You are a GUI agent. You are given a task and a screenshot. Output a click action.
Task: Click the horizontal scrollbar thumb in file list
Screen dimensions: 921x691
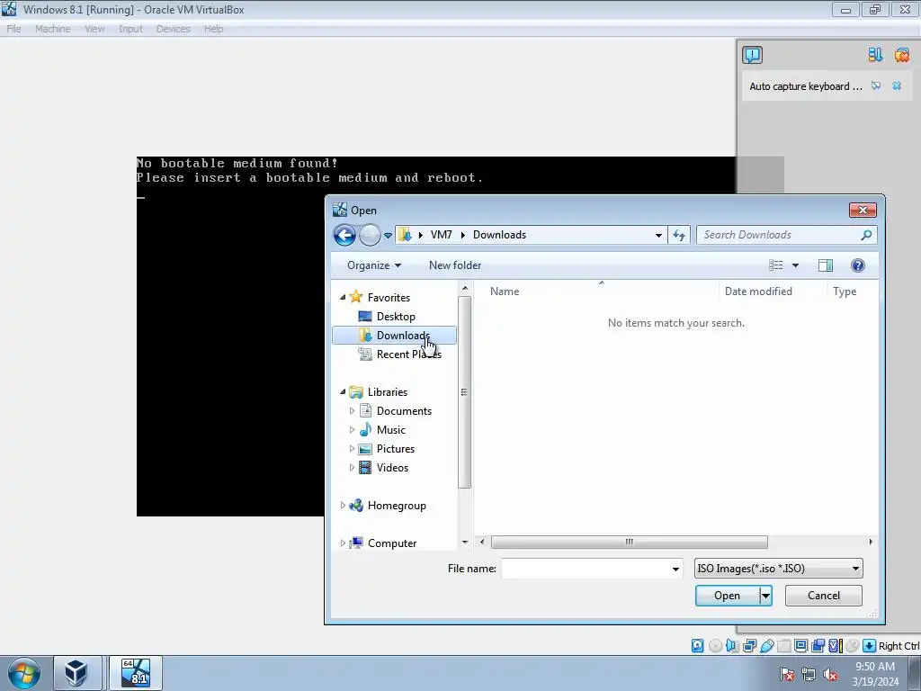click(629, 542)
